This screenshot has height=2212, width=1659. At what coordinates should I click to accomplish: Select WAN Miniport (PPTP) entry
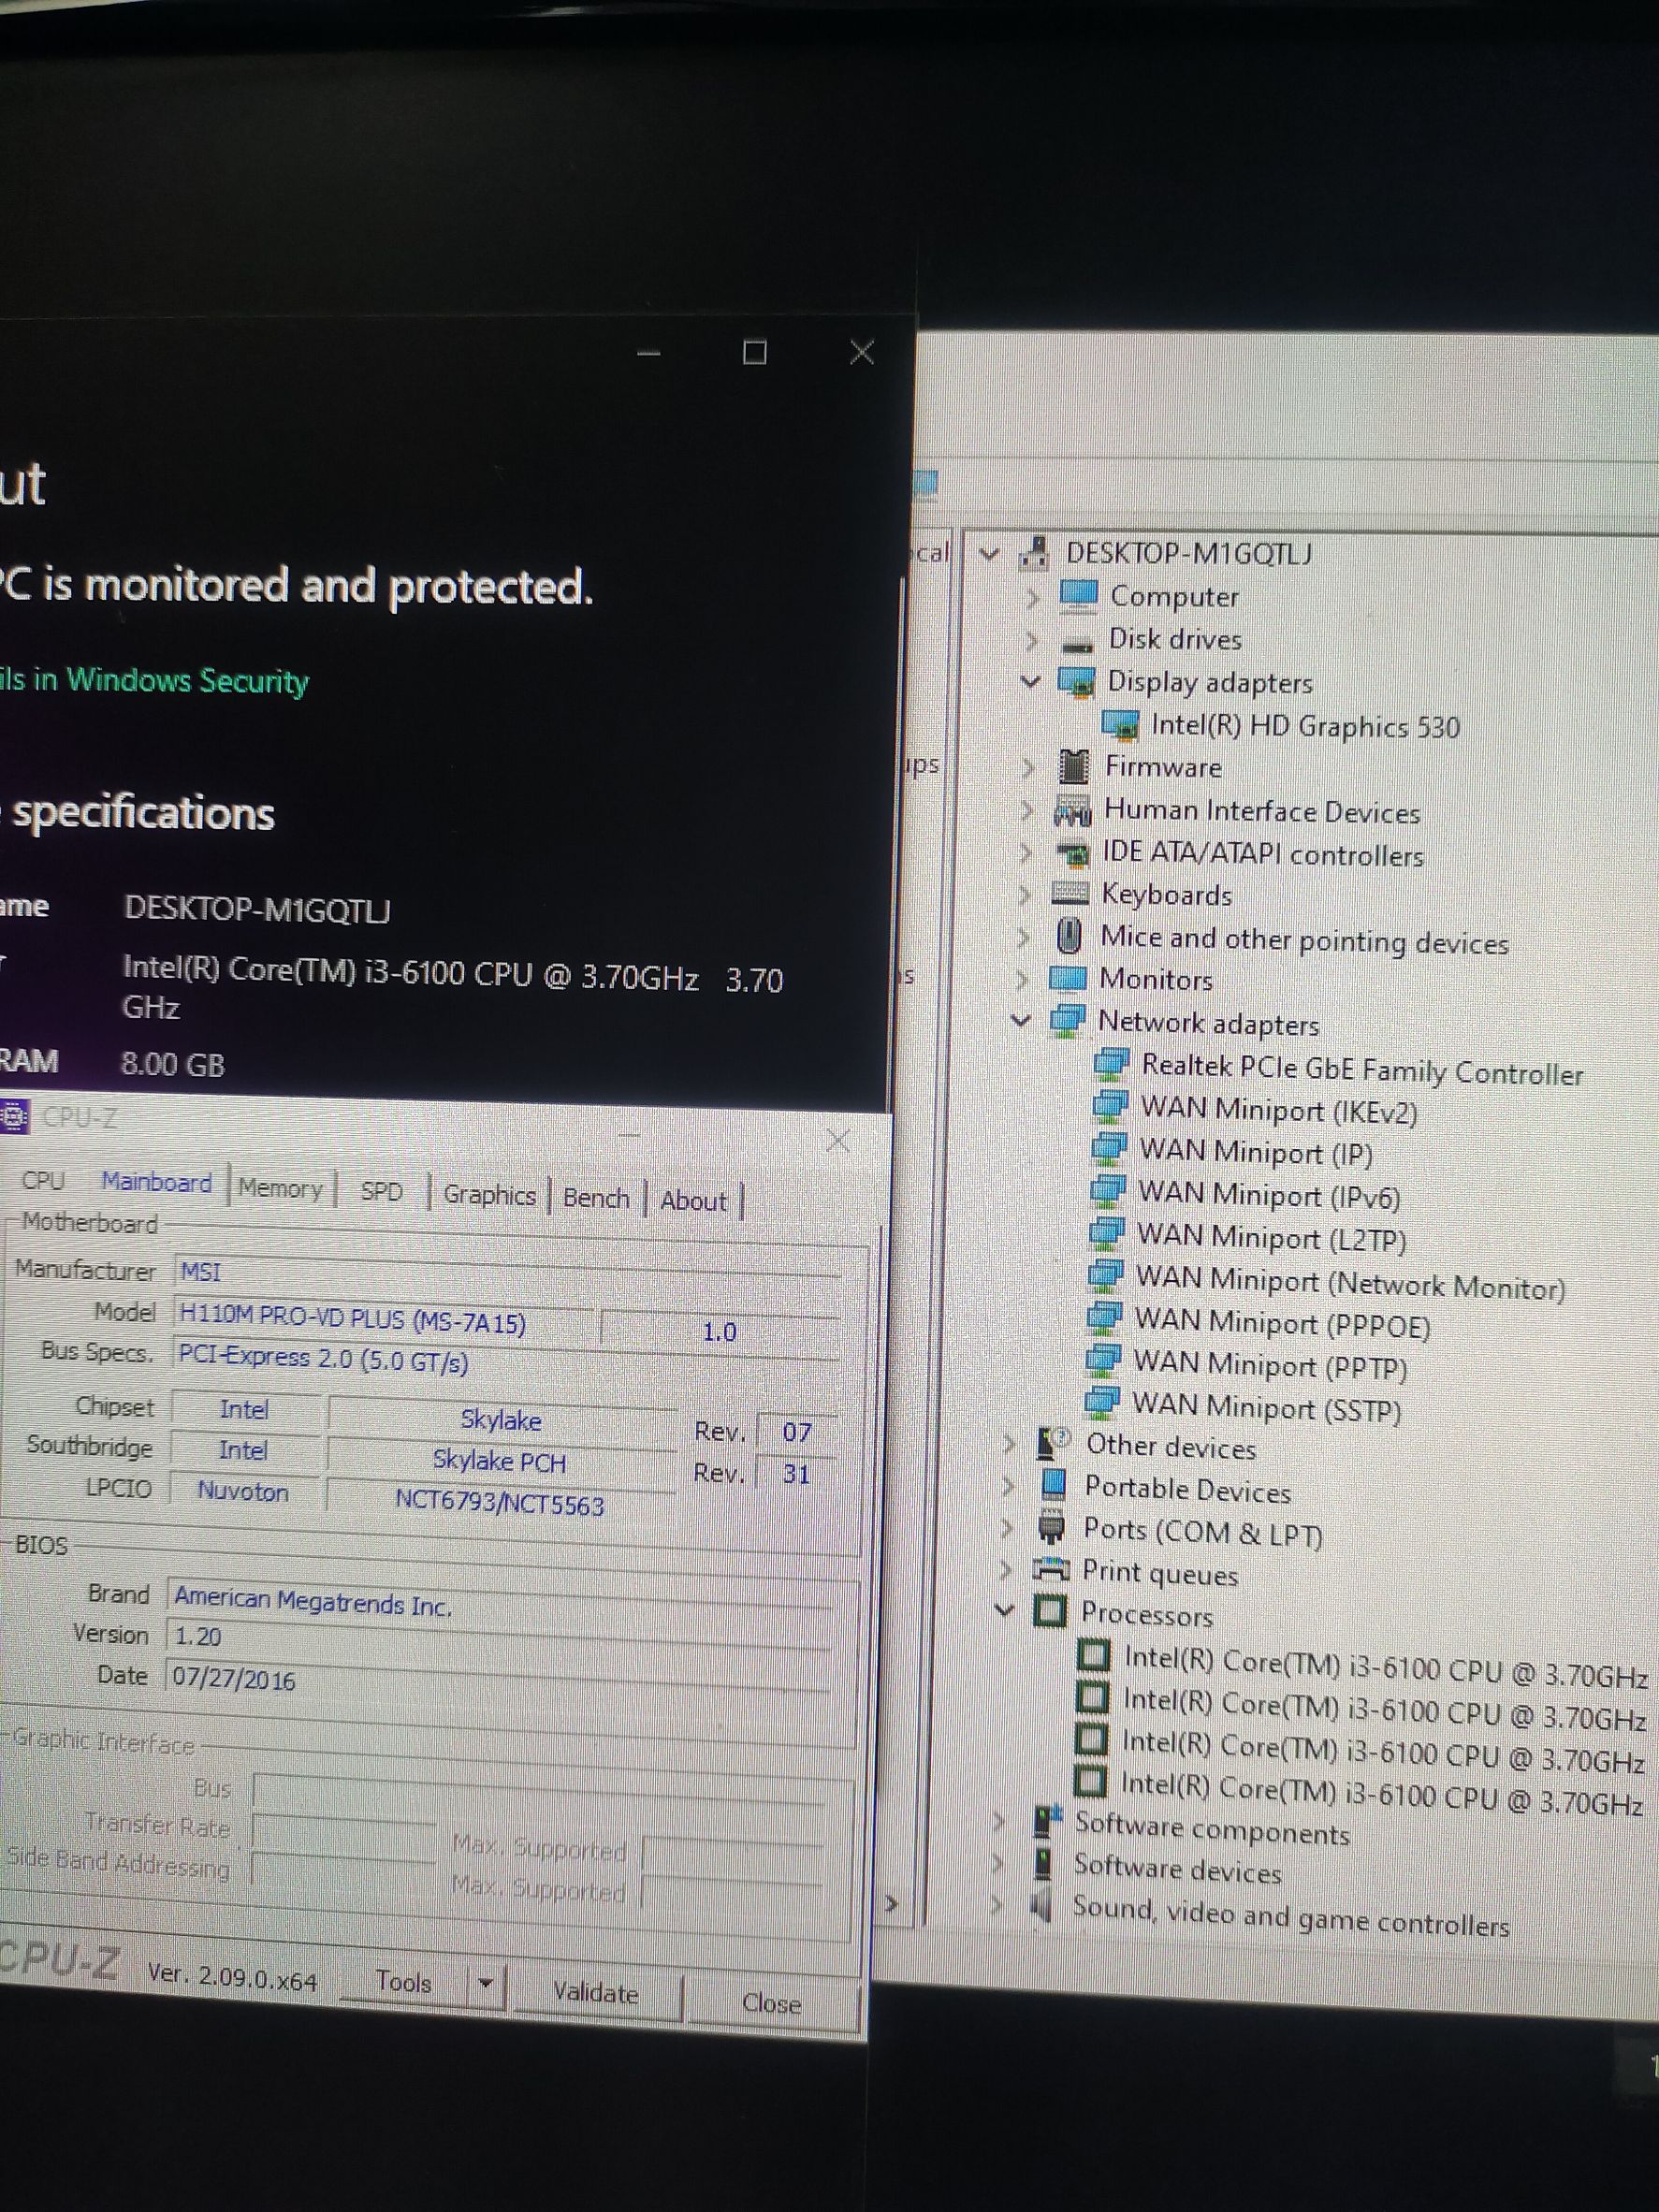(1270, 1365)
